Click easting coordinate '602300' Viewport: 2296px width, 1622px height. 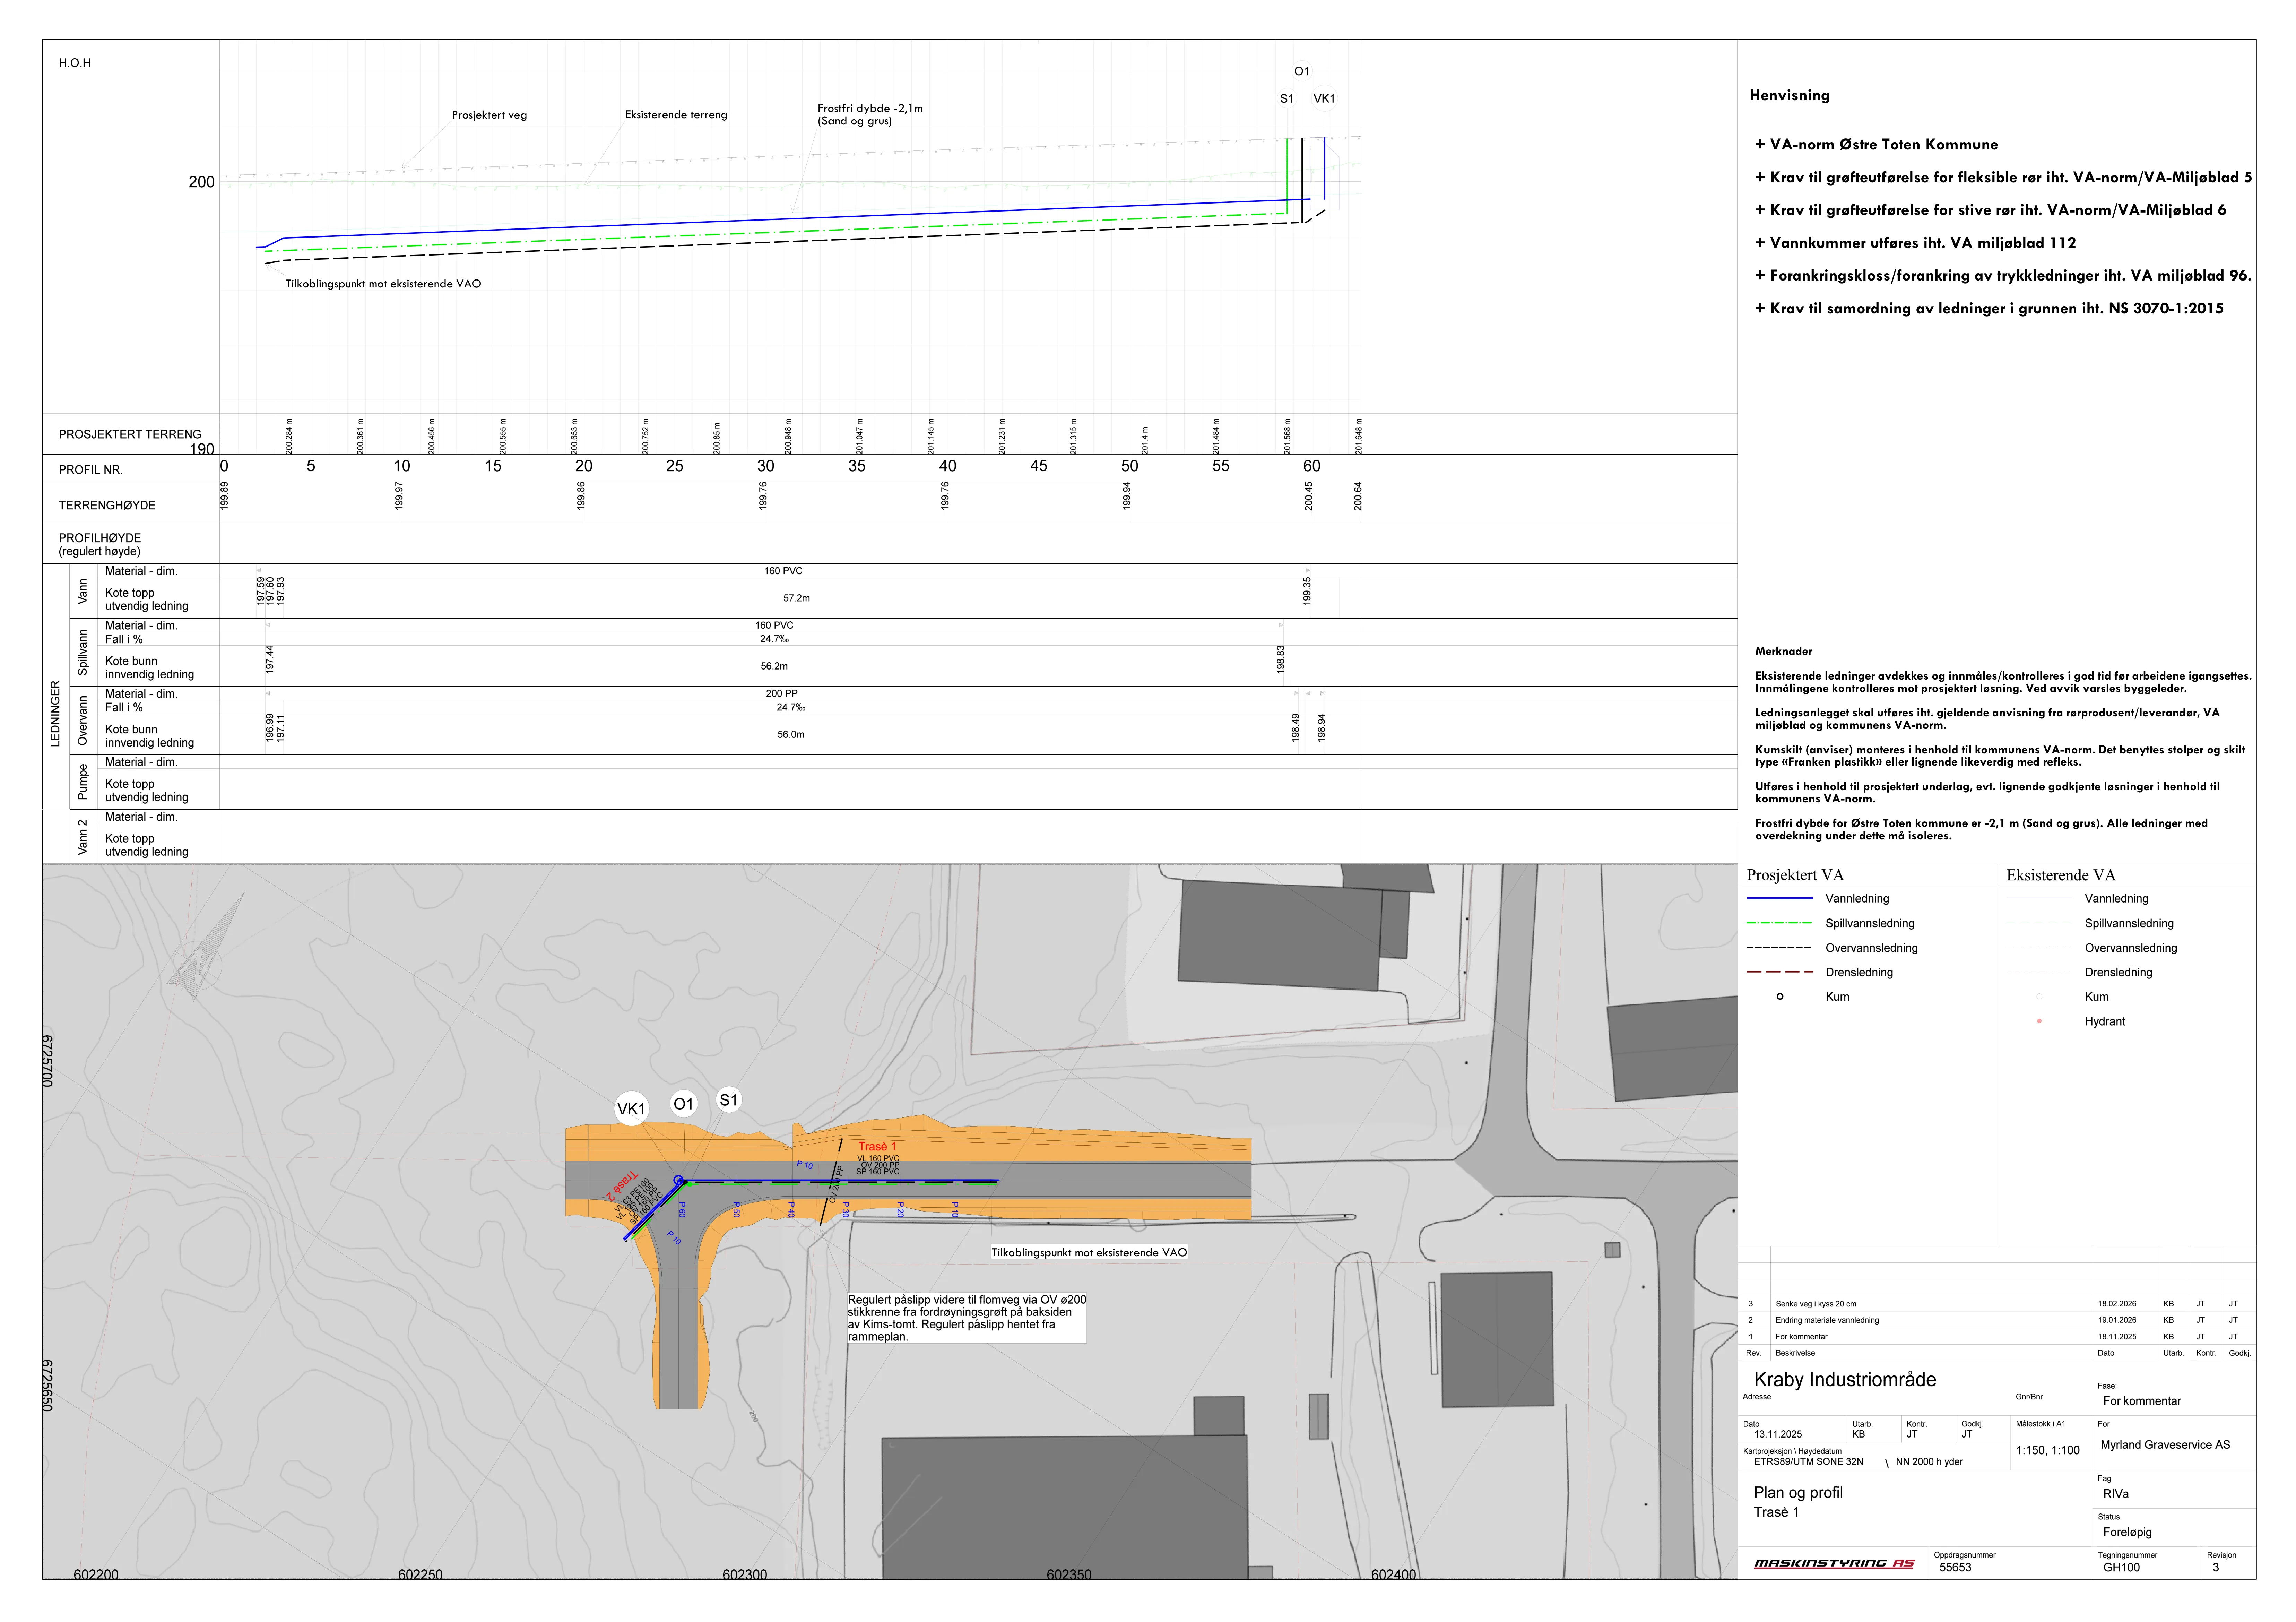(x=745, y=1575)
